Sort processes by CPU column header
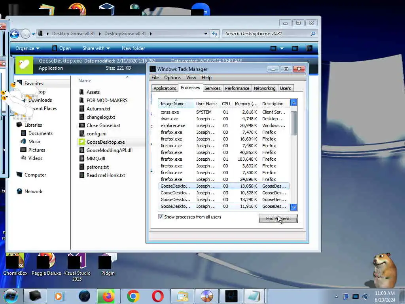405x304 pixels. point(226,104)
